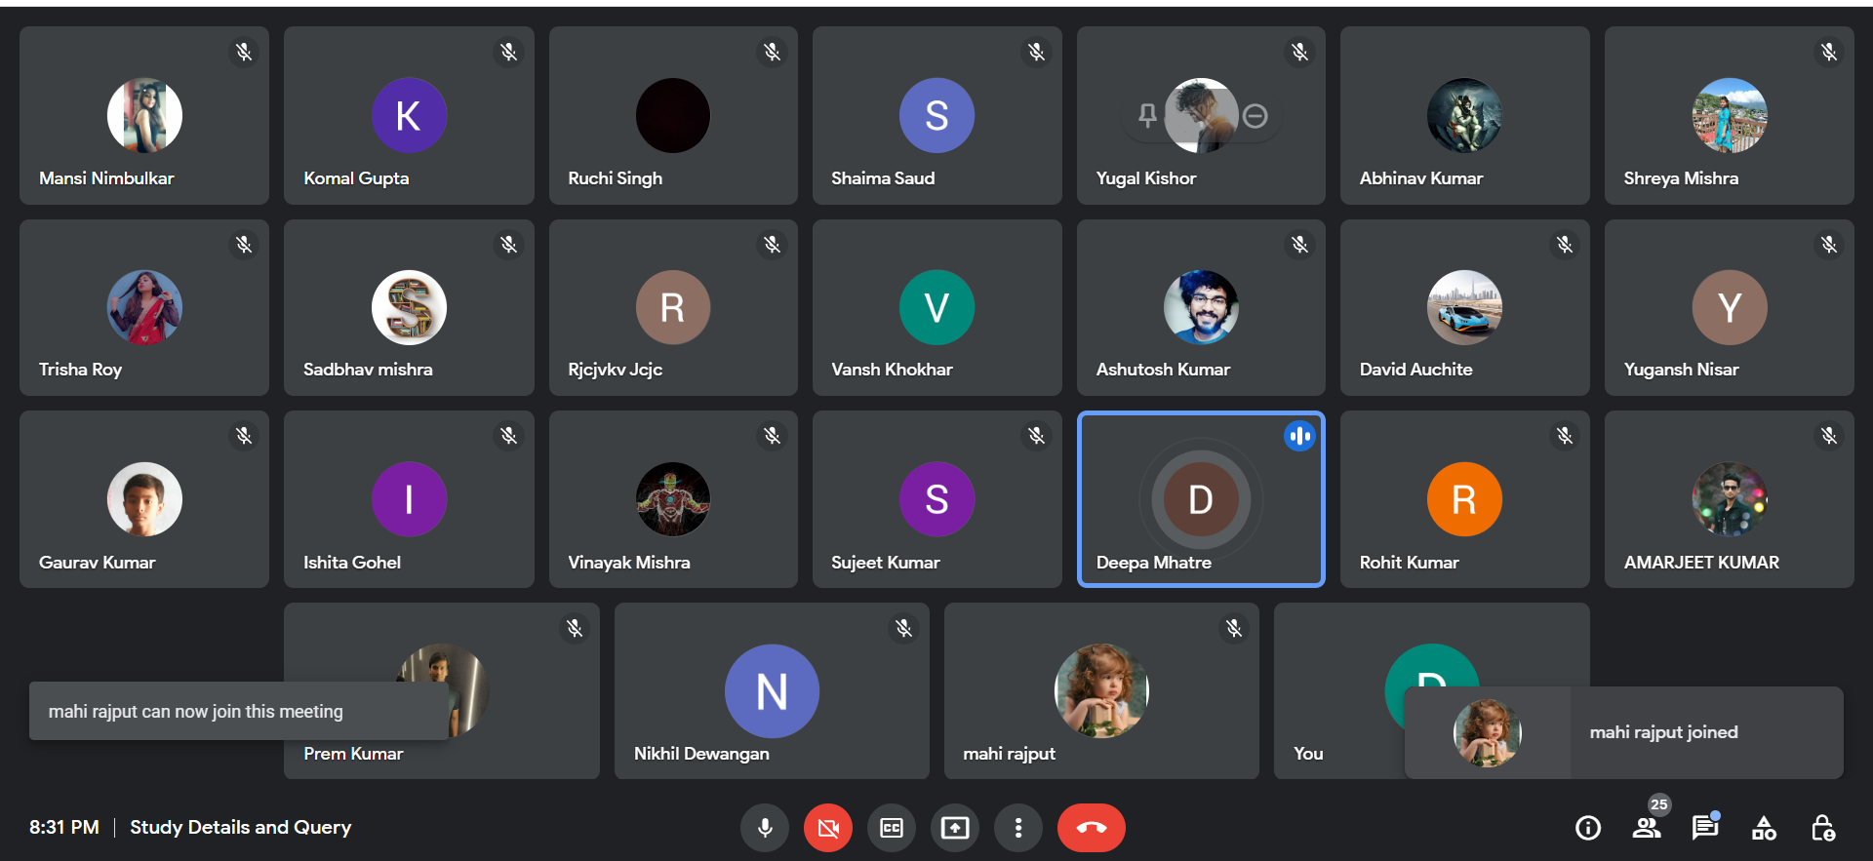The width and height of the screenshot is (1873, 861).
Task: Show the participants list with 25 badge
Action: point(1647,828)
